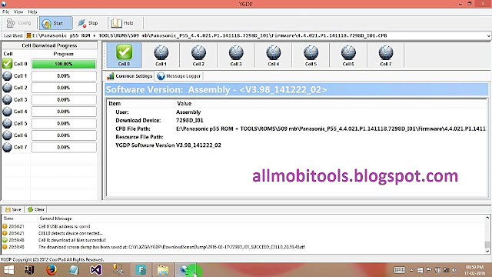This screenshot has height=277, width=492.
Task: Select log entry about download screen dump saved
Action: click(243, 247)
